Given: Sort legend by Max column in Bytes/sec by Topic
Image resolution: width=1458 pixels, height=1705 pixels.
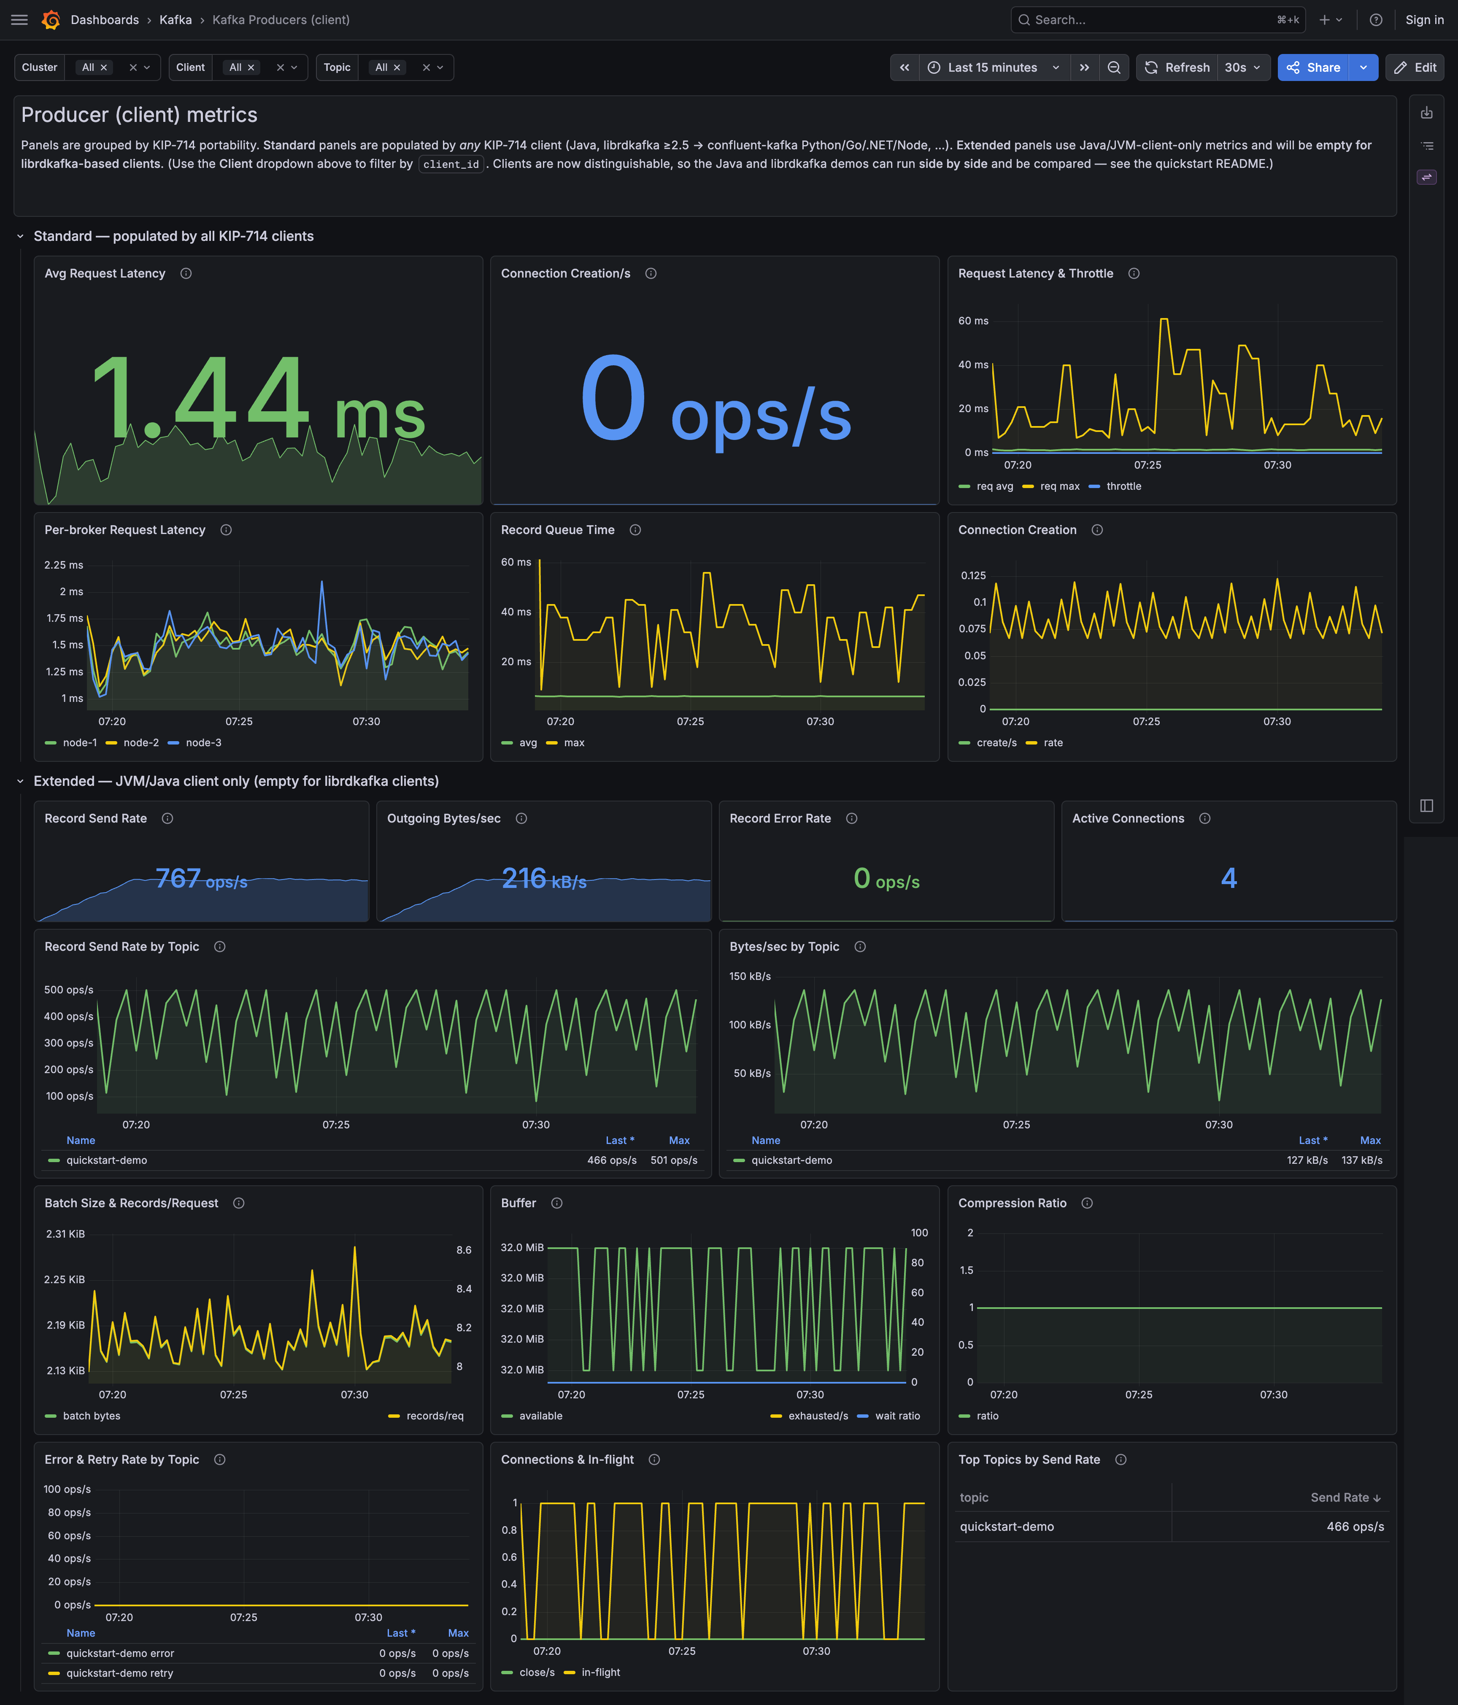Looking at the screenshot, I should click(1370, 1141).
